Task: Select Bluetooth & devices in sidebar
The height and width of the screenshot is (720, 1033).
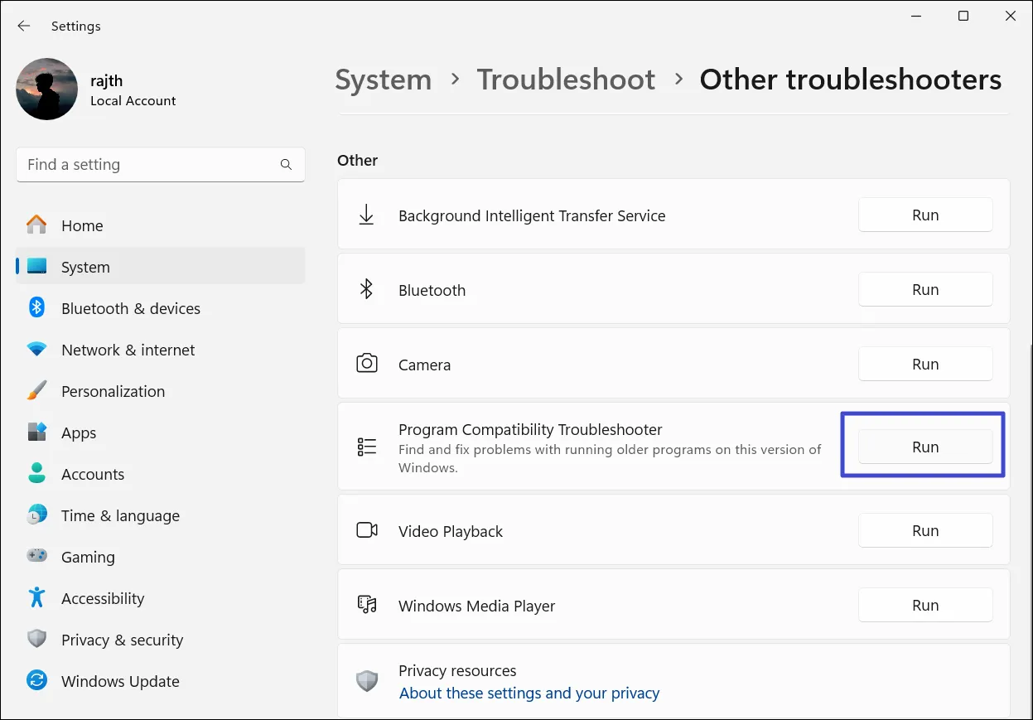Action: point(130,308)
